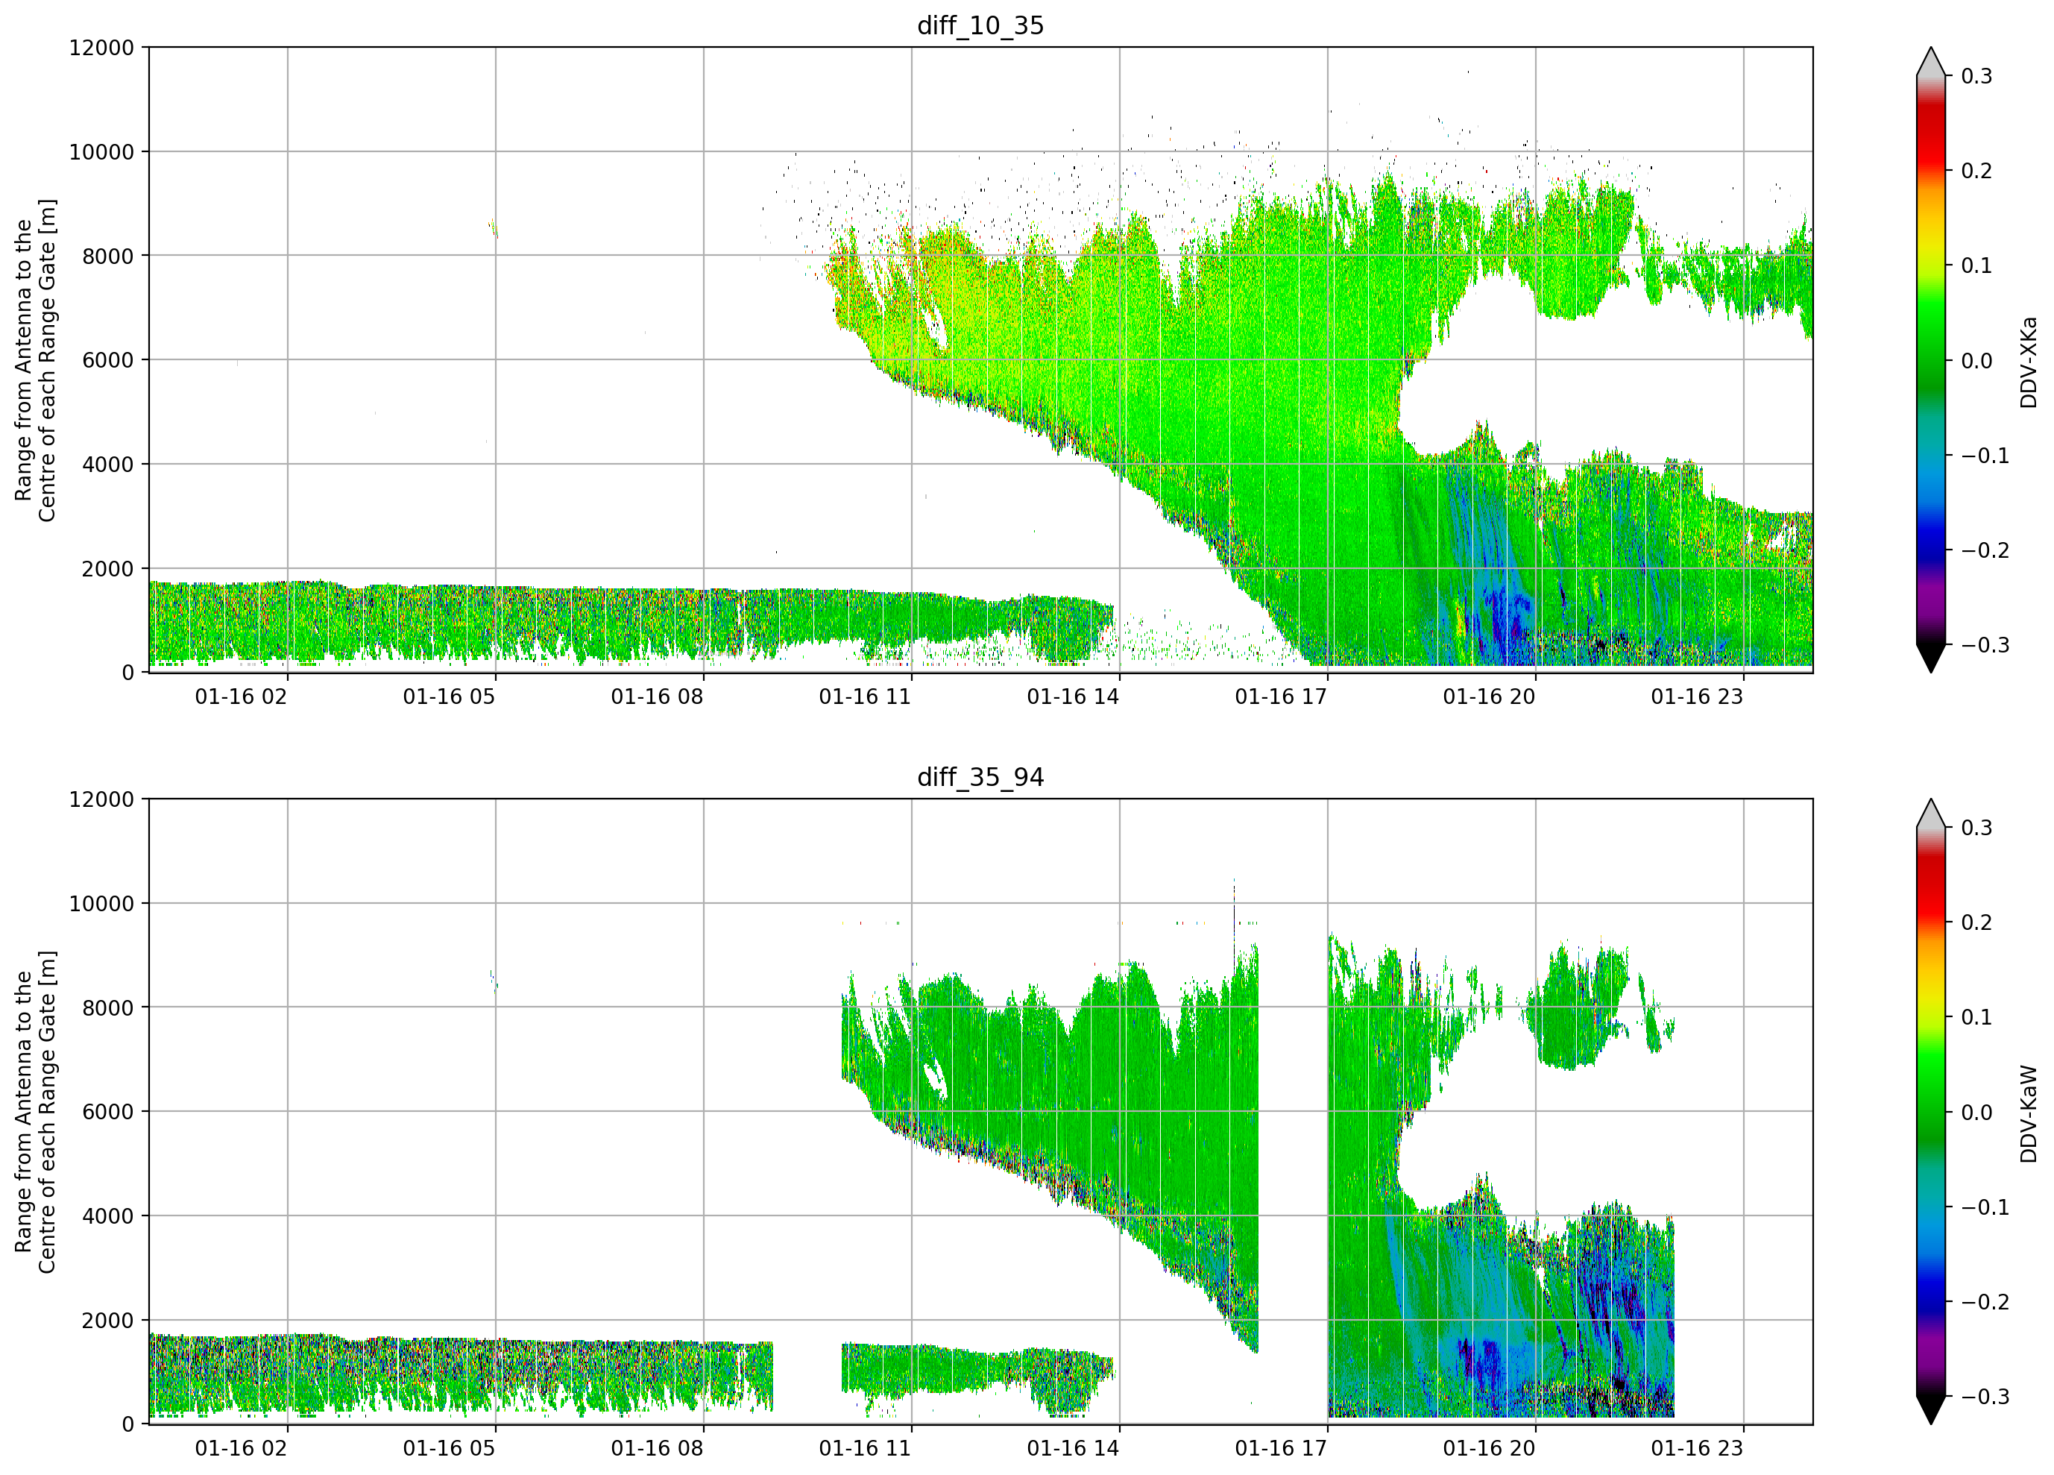Click the −0.2 tick on DDV-KaW colorbar
This screenshot has height=1475, width=2054.
(1985, 1303)
